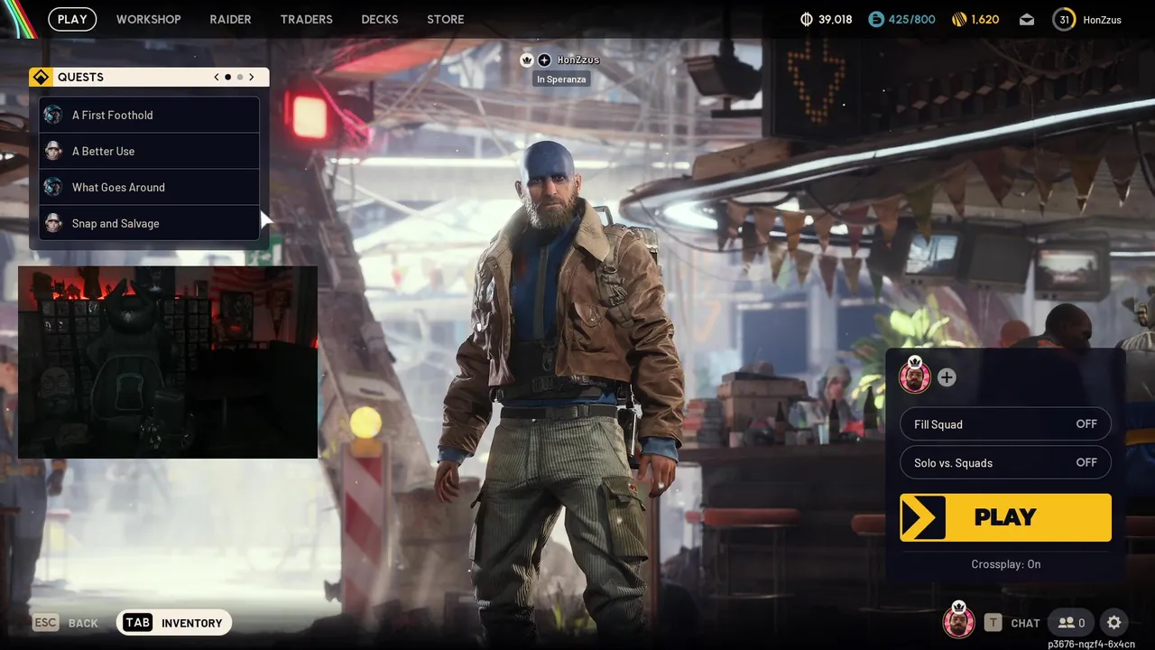Go to the TRADERS tab

[x=306, y=19]
